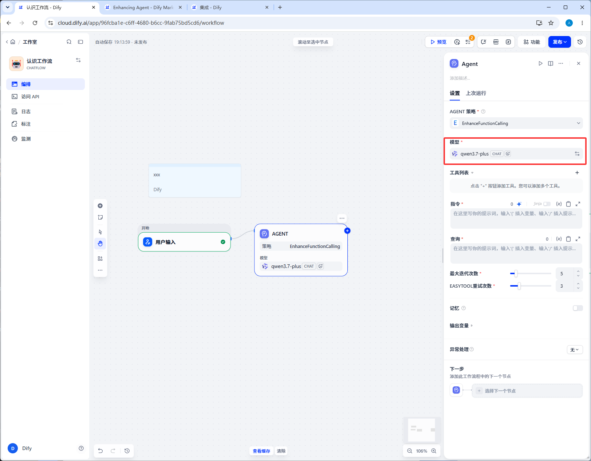
Task: Open more options in canvas tool strip
Action: [100, 270]
